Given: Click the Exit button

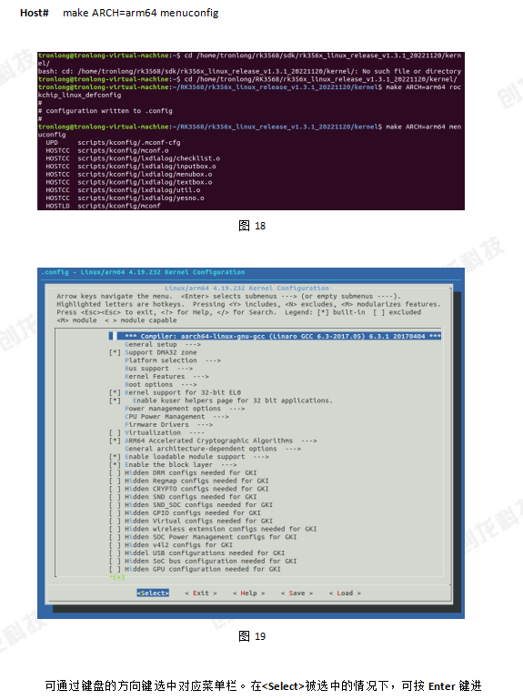Looking at the screenshot, I should coord(201,593).
